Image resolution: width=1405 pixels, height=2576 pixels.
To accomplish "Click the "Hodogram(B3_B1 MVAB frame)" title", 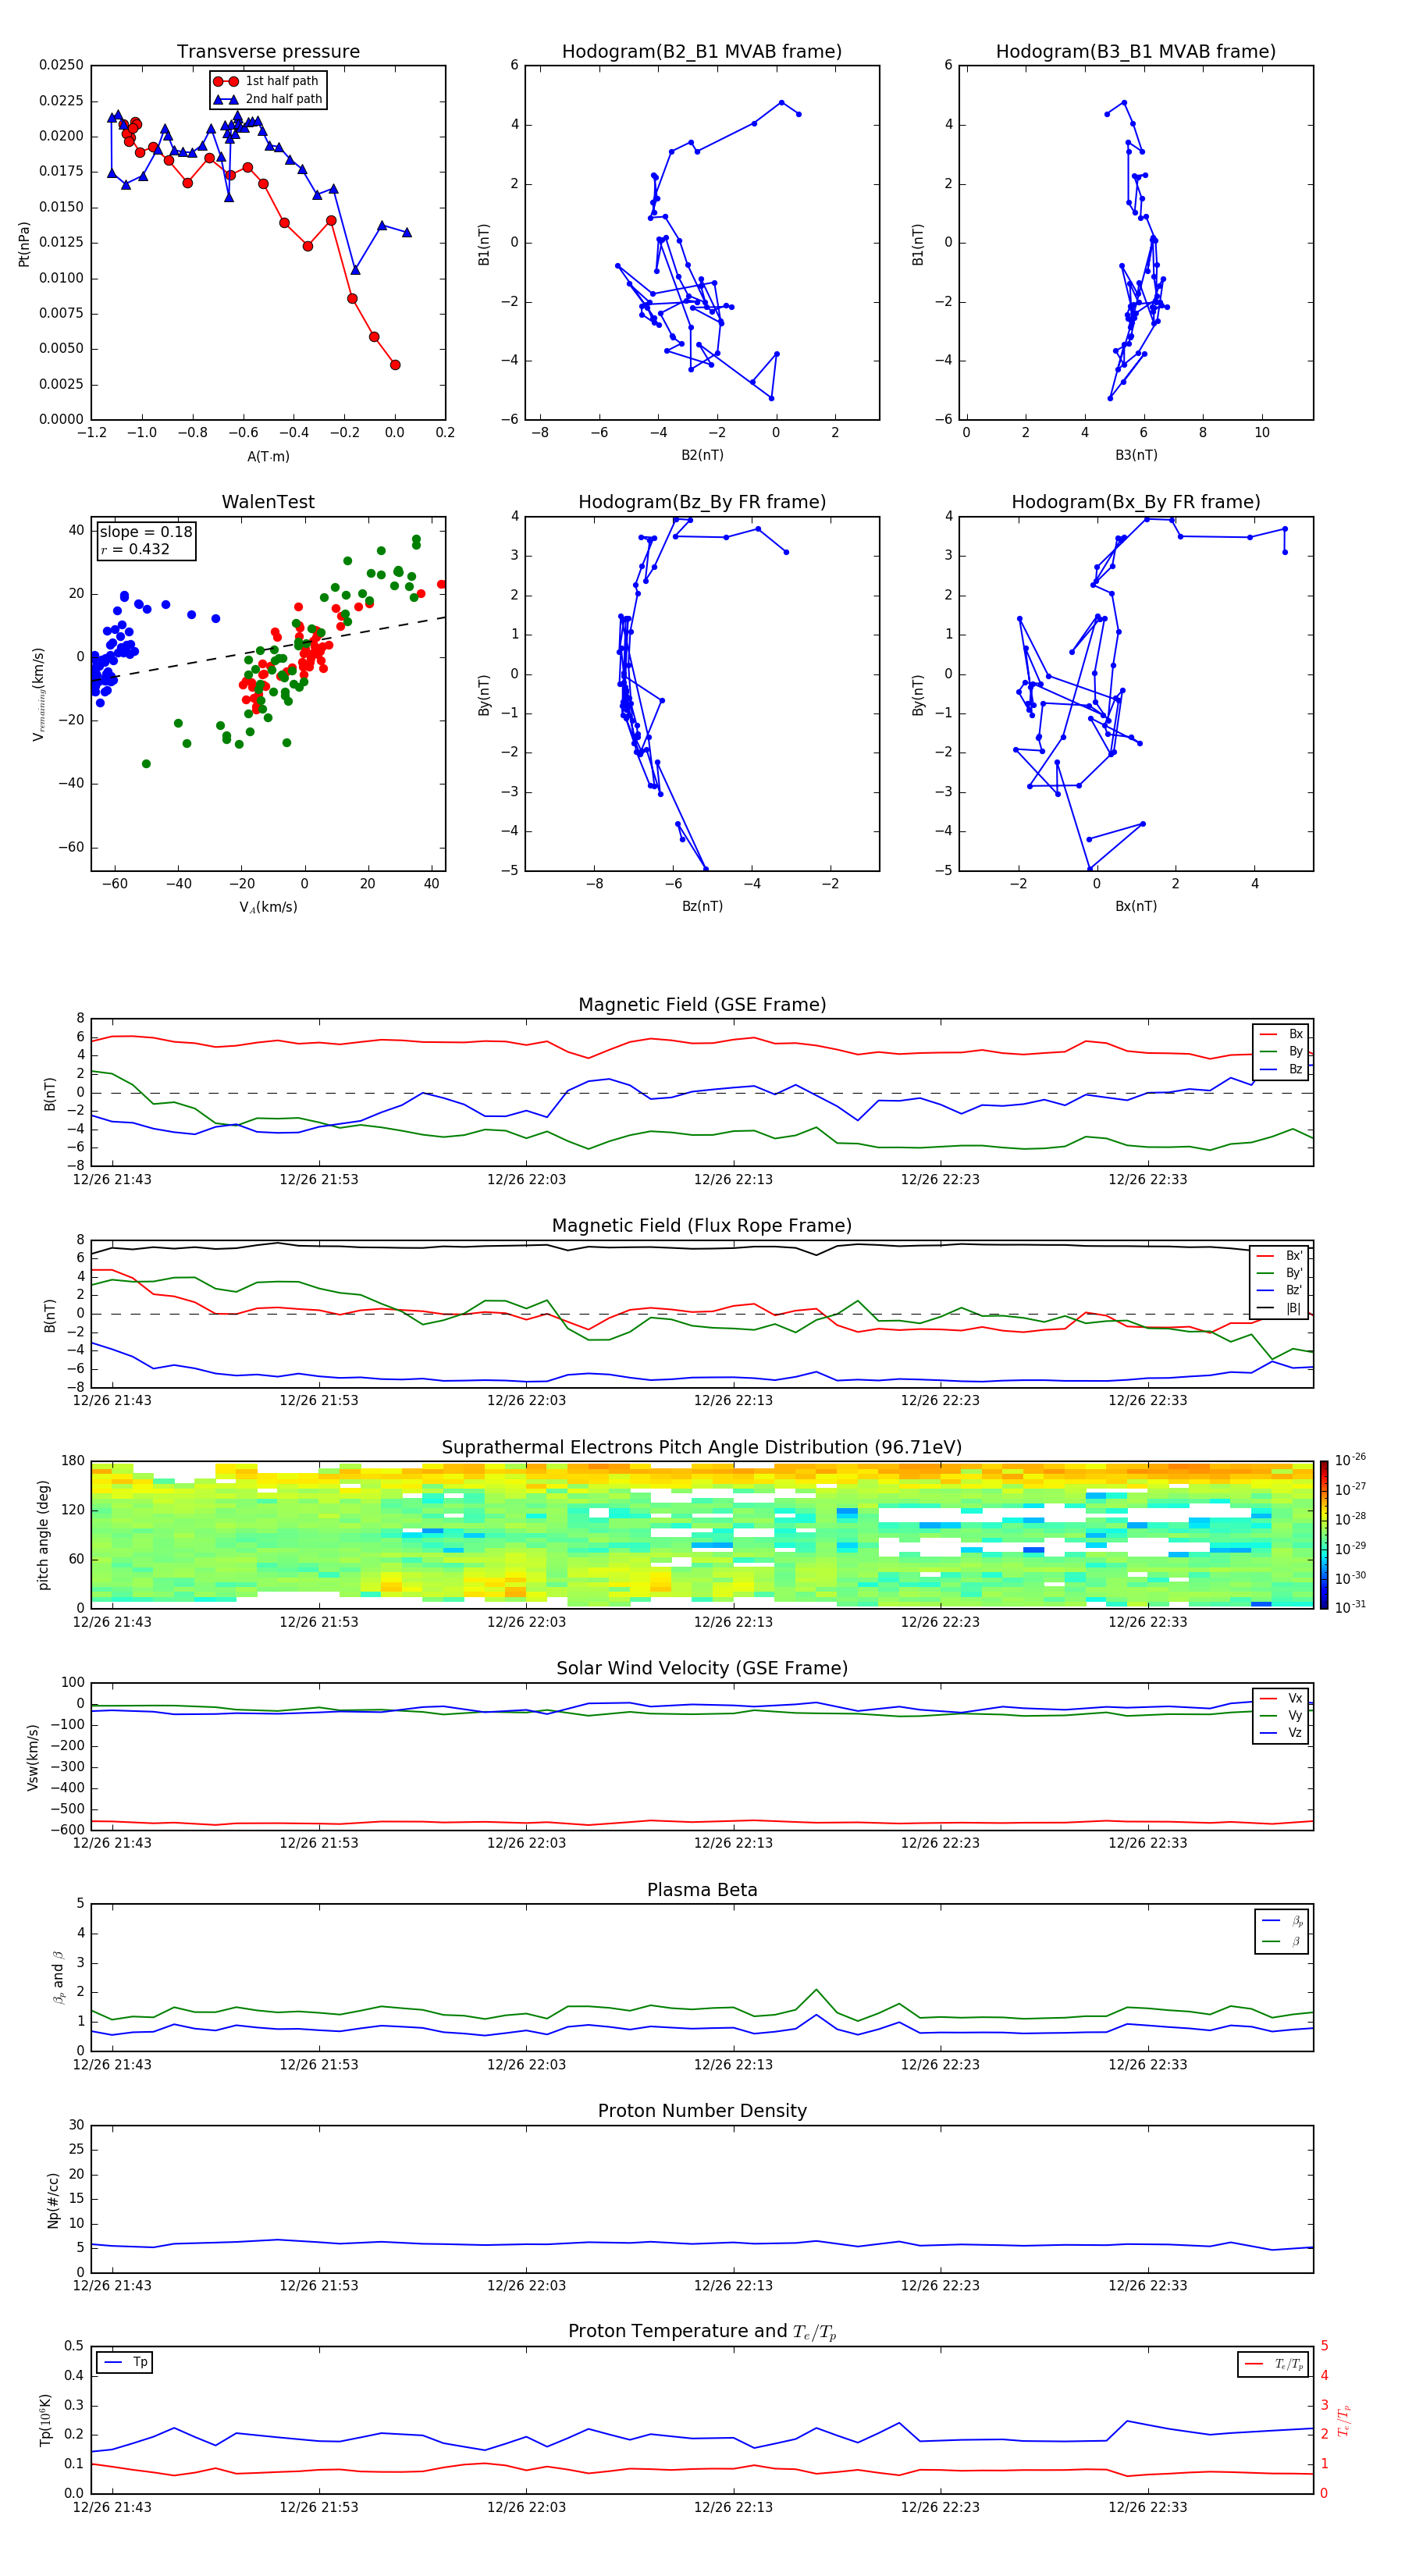I will pos(1136,52).
